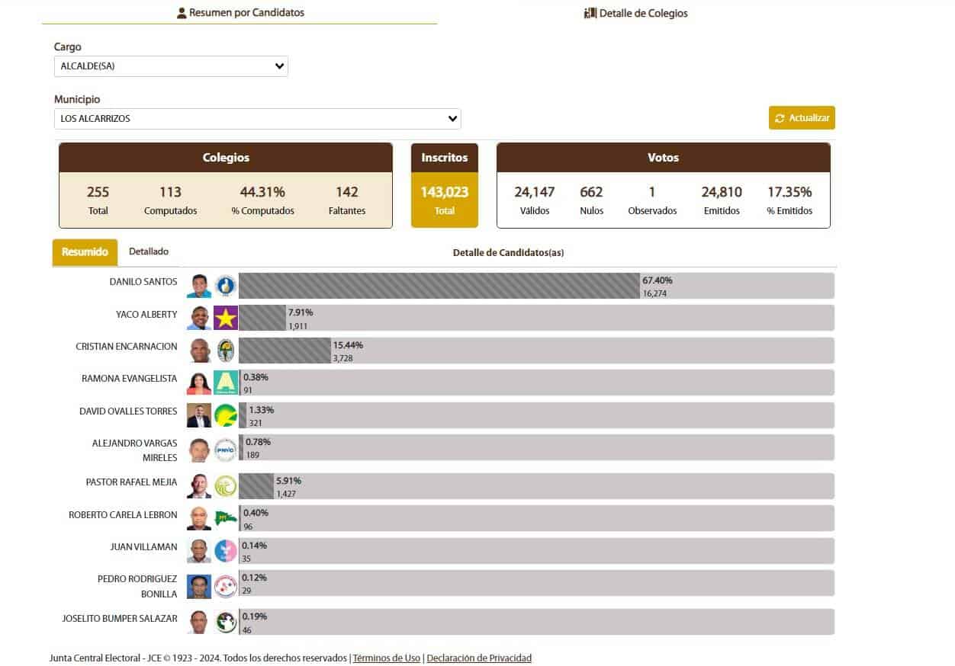This screenshot has width=955, height=666.
Task: Switch to the Detalle de Colegios tab
Action: [635, 13]
